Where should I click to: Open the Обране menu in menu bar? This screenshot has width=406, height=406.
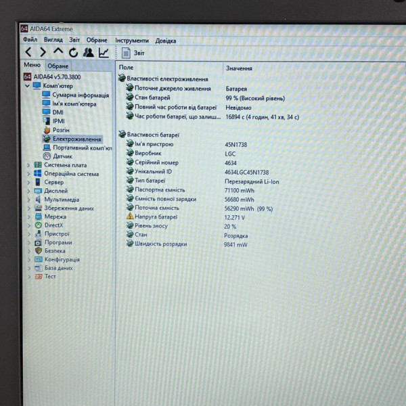[97, 40]
